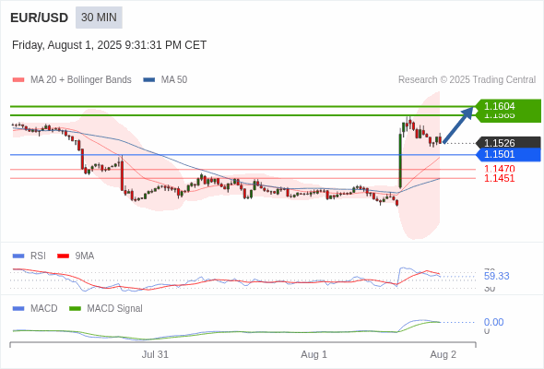Click the MA 50 legend label
This screenshot has width=544, height=369.
[174, 80]
